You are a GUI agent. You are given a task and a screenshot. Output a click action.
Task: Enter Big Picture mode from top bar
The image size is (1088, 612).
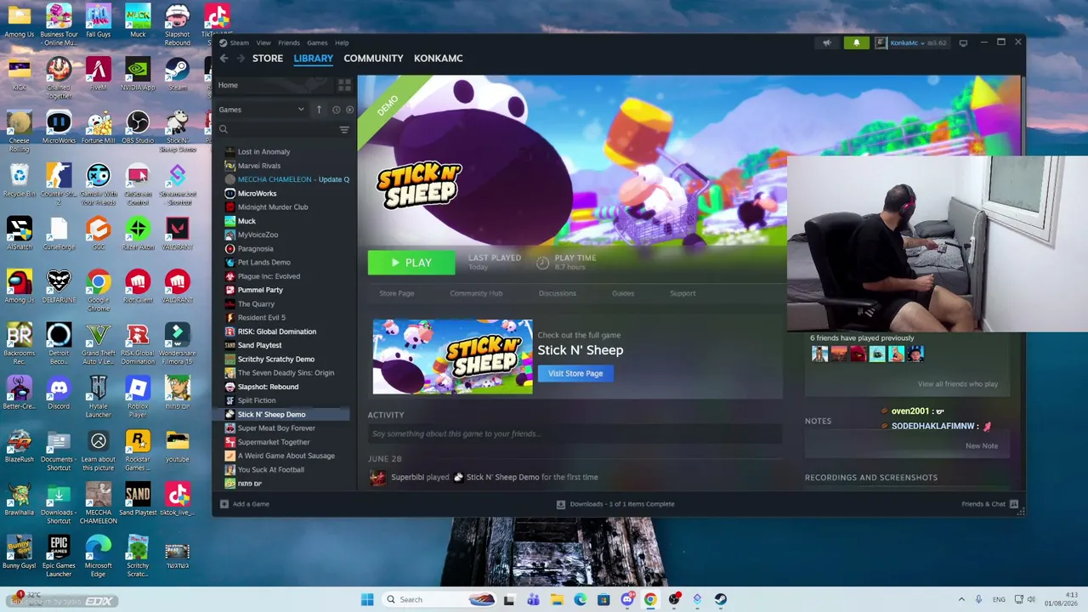pyautogui.click(x=963, y=42)
